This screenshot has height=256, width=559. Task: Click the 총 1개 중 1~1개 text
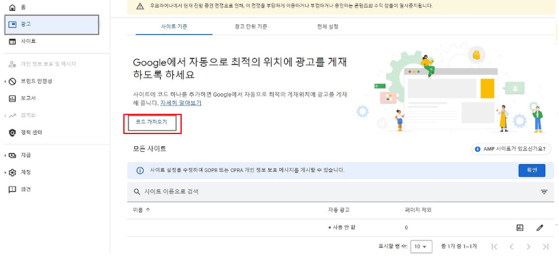click(459, 246)
